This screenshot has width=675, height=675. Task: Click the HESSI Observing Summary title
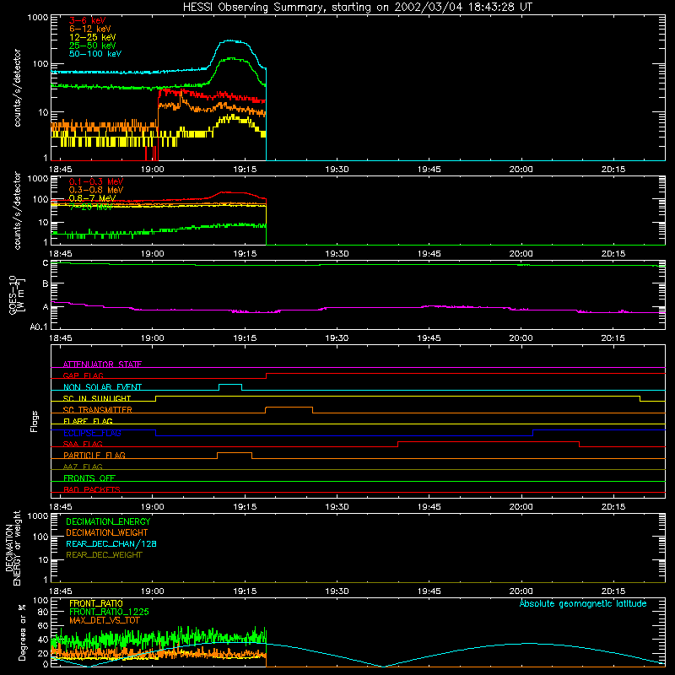point(357,7)
